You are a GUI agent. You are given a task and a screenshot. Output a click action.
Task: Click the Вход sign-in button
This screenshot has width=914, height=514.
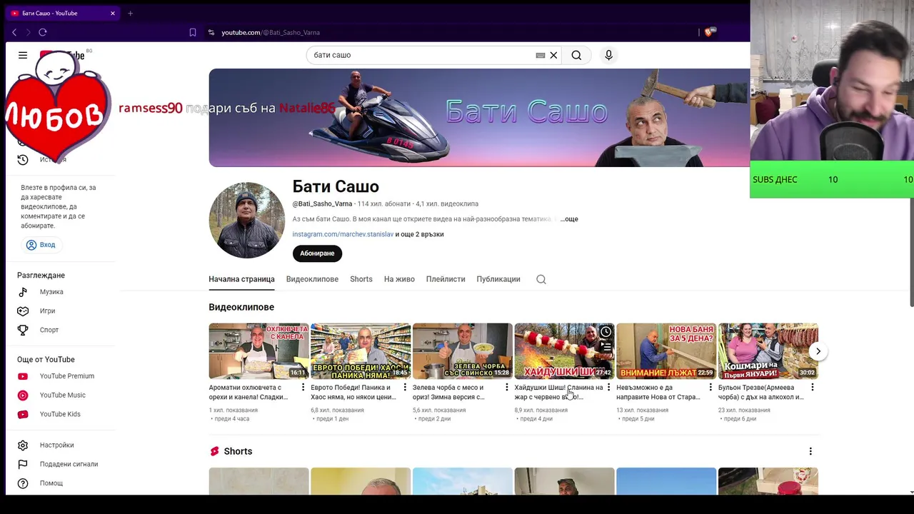[x=41, y=245]
